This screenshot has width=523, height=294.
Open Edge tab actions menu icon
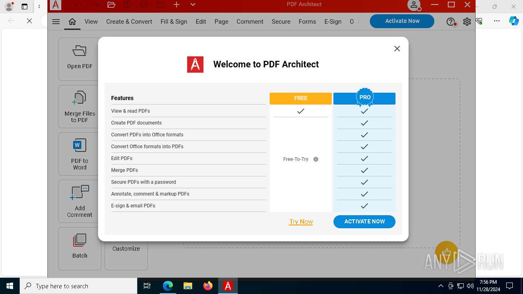[x=25, y=7]
